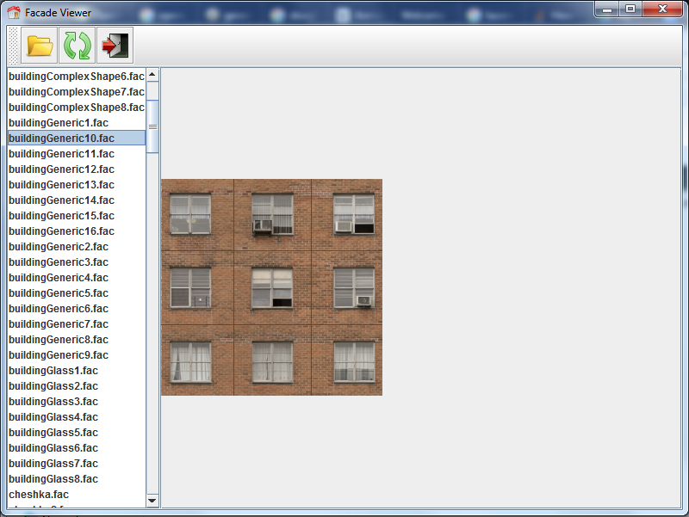Select buildingGeneric12.fac in the list

click(77, 169)
